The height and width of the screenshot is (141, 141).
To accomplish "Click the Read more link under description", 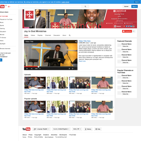I will click(x=82, y=61).
